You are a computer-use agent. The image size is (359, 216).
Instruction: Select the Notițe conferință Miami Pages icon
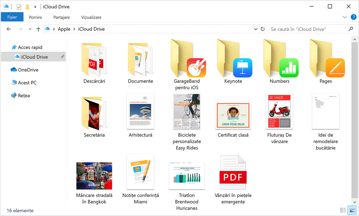tap(141, 171)
